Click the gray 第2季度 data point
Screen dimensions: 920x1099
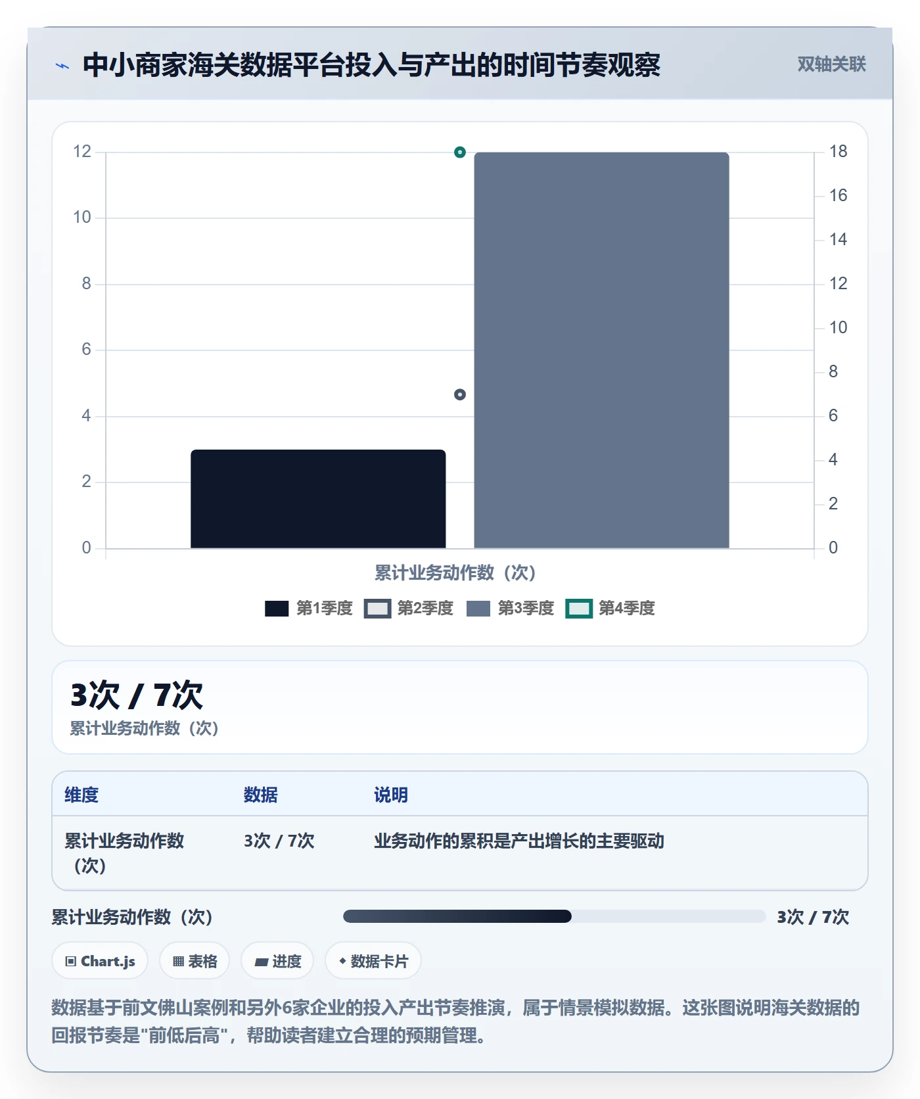[460, 394]
